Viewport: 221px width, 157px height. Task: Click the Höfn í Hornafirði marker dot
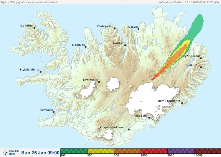tap(182, 103)
